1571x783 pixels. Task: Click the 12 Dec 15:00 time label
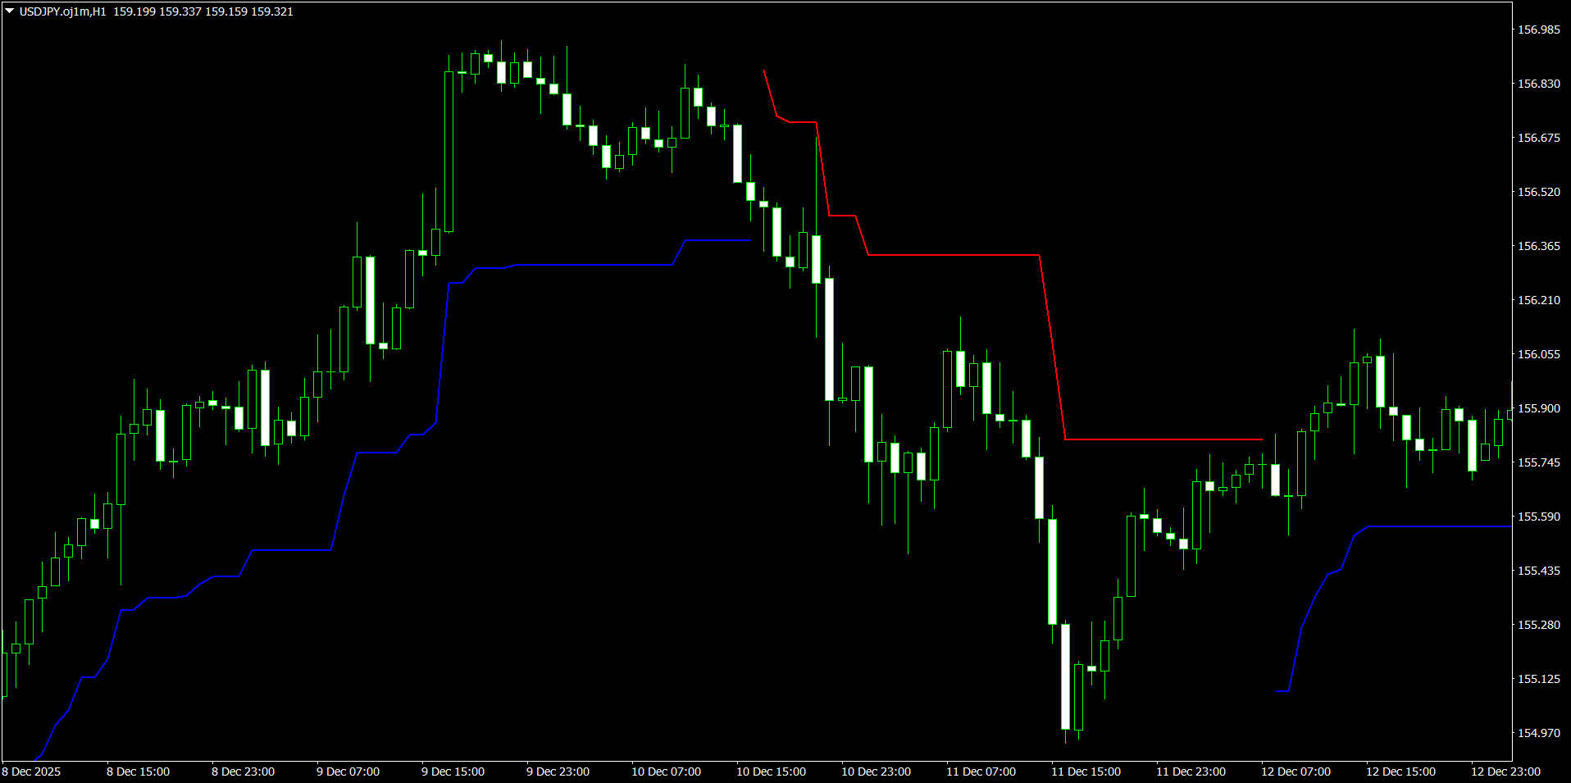coord(1400,772)
